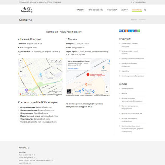Open the site search magnifier icon
The height and width of the screenshot is (165, 165).
(x=145, y=10)
